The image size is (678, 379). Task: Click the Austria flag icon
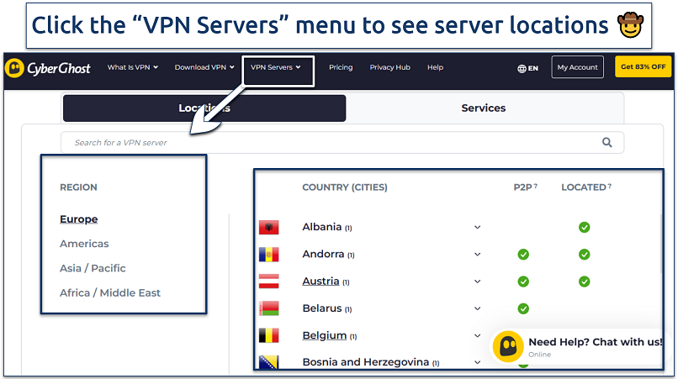coord(268,282)
